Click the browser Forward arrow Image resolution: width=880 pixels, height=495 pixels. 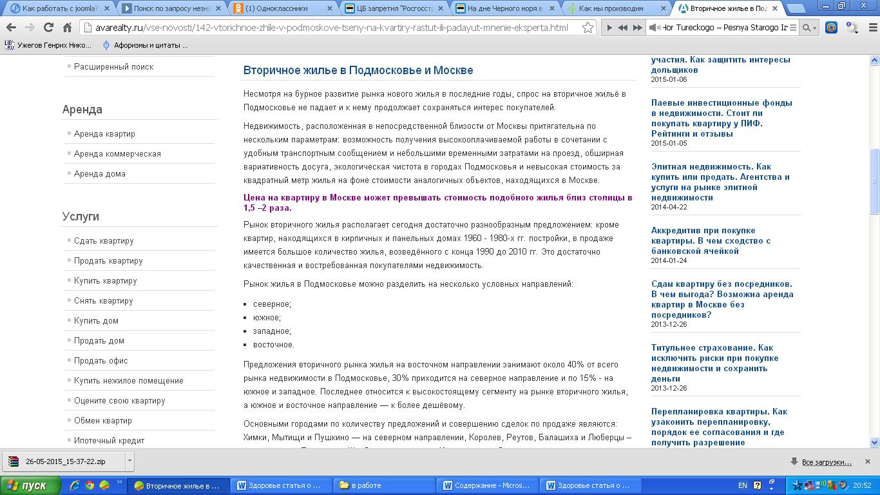[30, 28]
